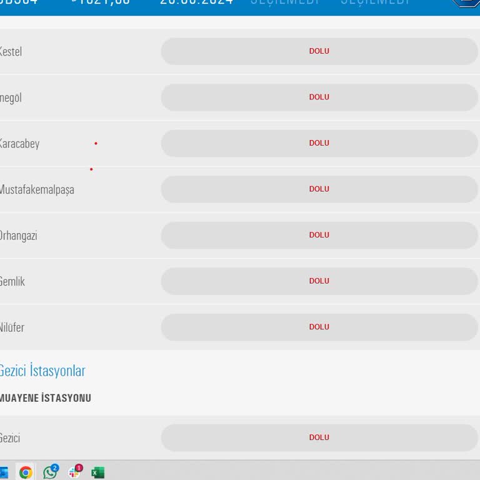Viewport: 480px width, 480px height.
Task: Select the Karacabey station name
Action: pyautogui.click(x=19, y=144)
